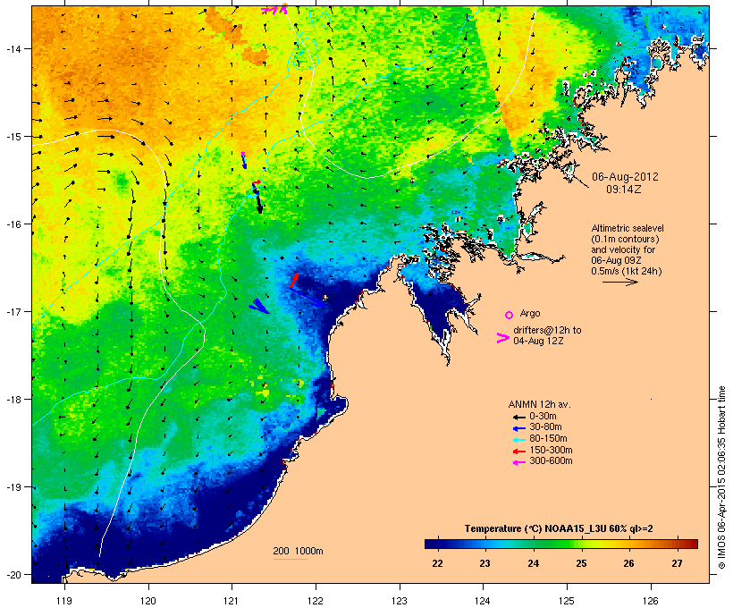Click the IMOS copyright timestamp text
The width and height of the screenshot is (733, 608).
(721, 477)
